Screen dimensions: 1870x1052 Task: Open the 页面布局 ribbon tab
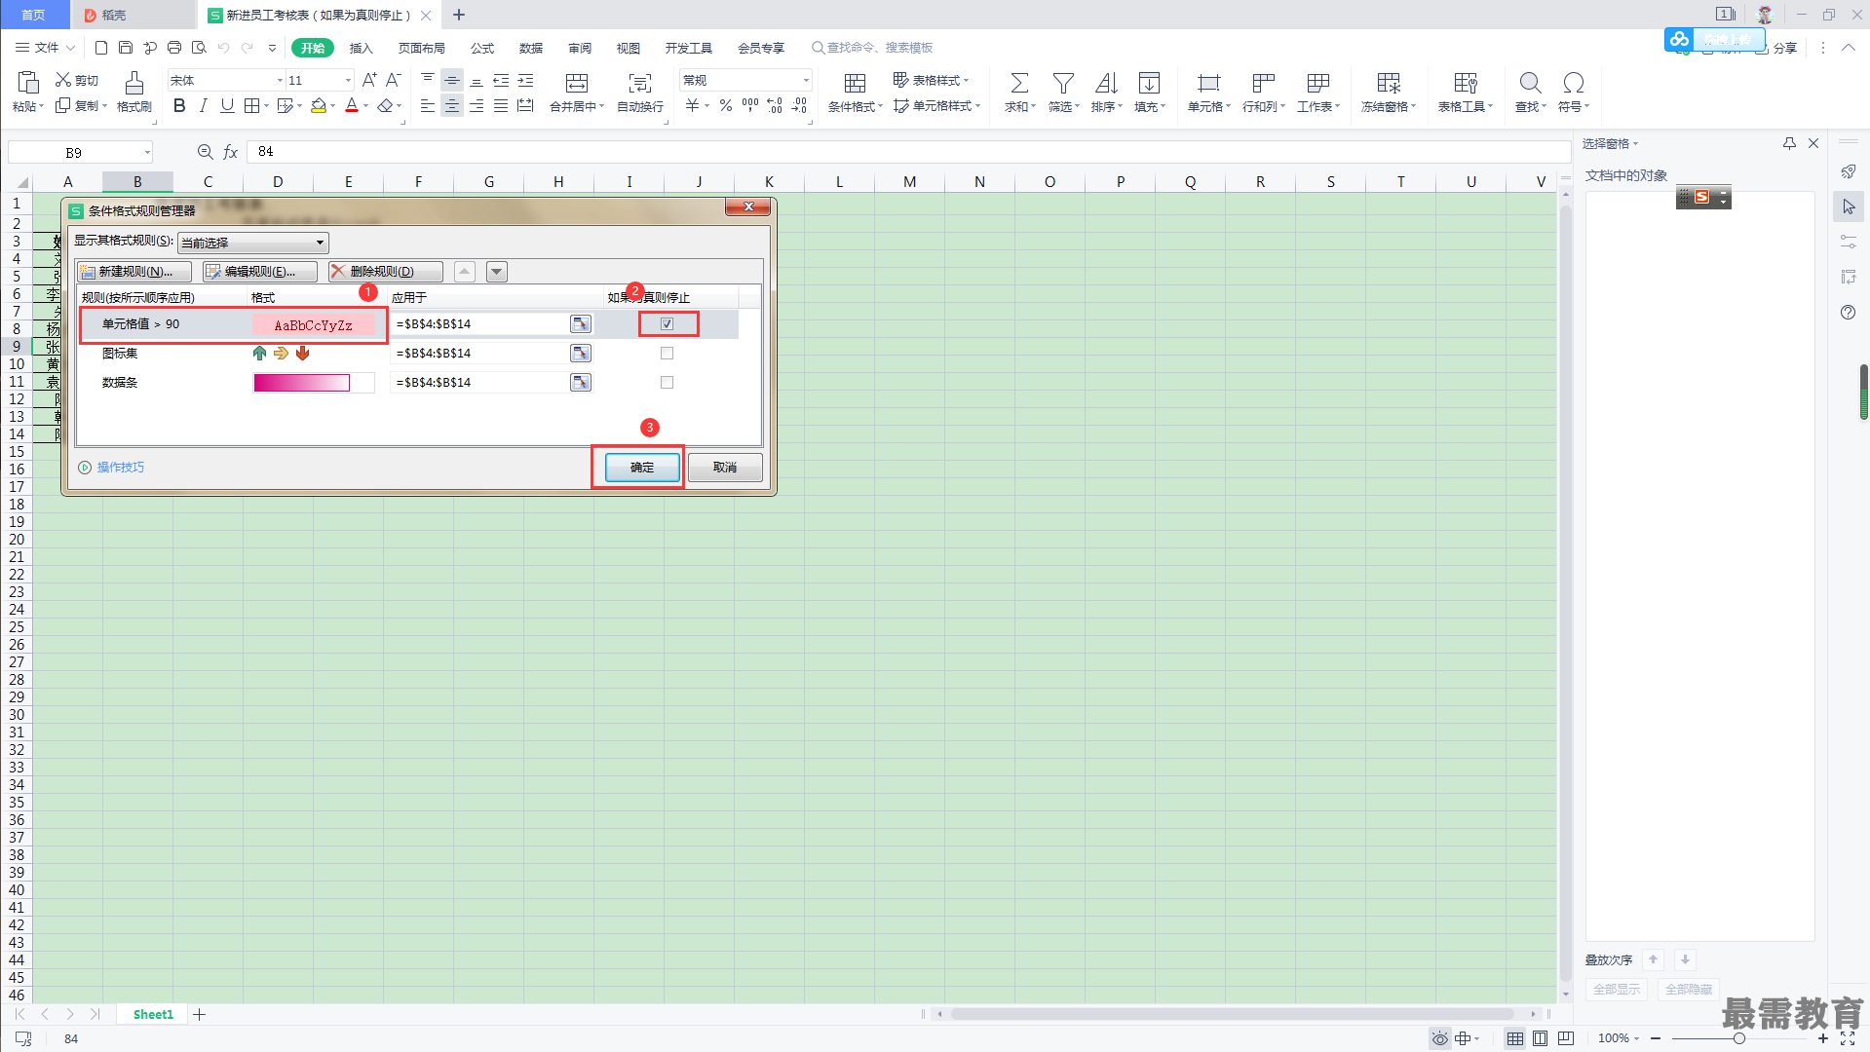tap(421, 48)
